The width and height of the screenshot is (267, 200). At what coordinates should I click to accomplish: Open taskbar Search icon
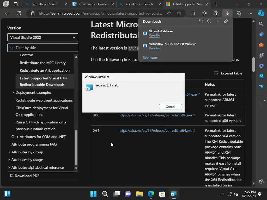(105, 194)
